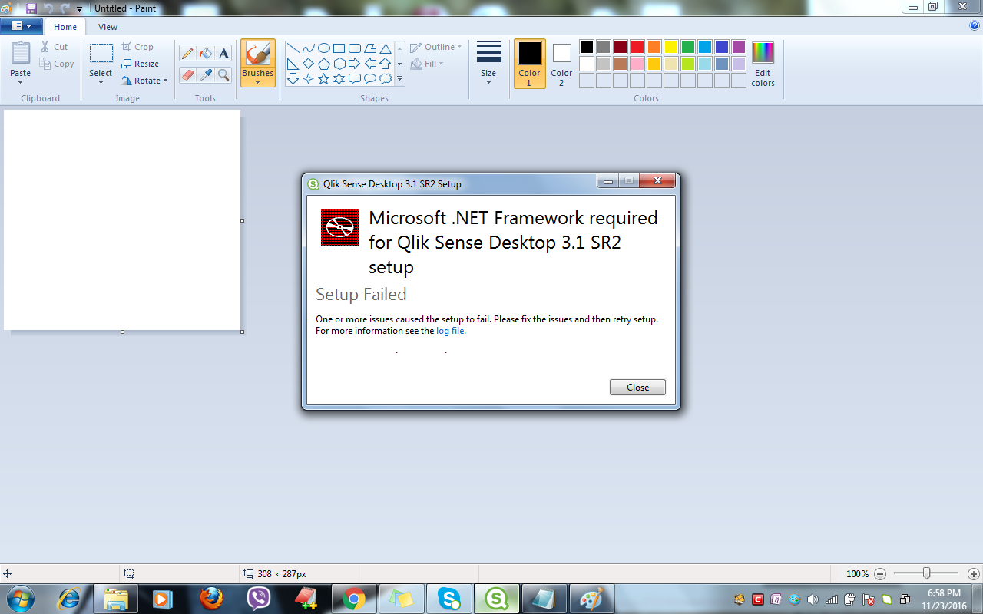Switch to the Home ribbon tab

tap(65, 27)
